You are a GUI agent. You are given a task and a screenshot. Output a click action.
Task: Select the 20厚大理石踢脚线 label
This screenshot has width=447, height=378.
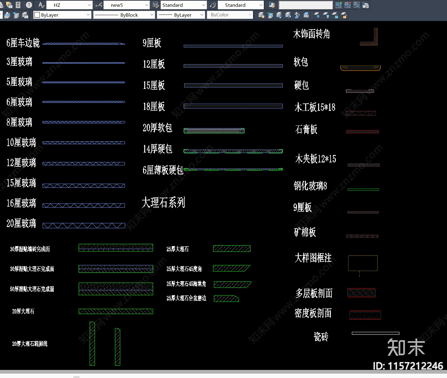pos(30,344)
